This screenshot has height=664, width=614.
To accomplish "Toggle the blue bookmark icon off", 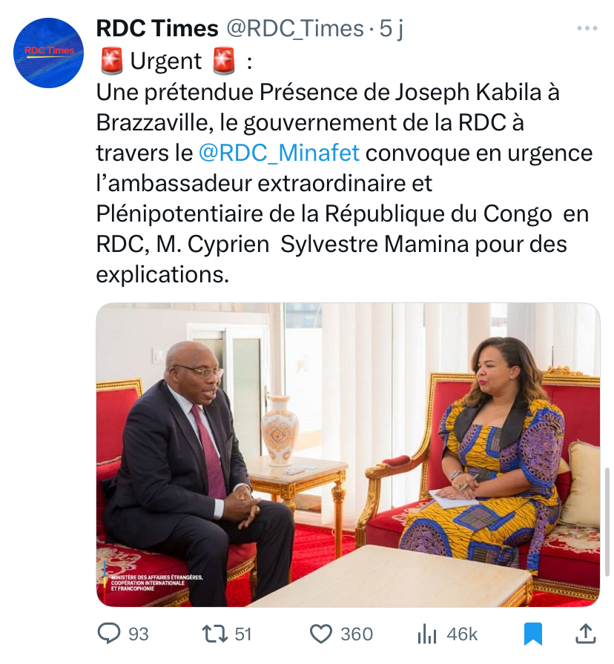I will (x=533, y=634).
